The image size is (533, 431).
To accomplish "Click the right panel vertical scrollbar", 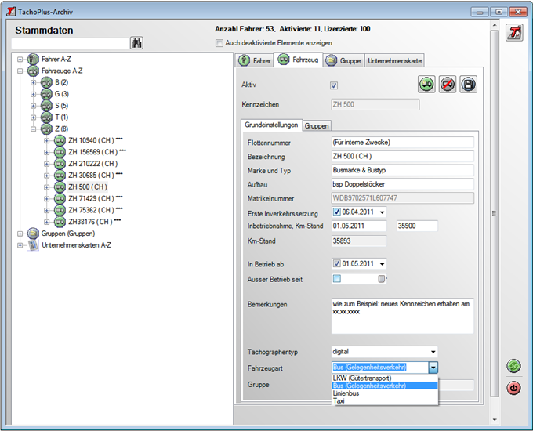I will (493, 212).
